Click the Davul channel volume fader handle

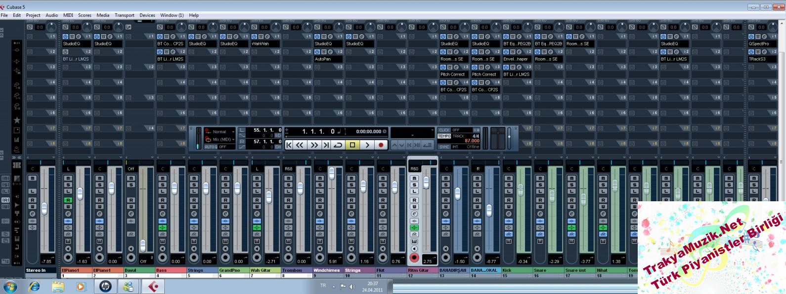(x=143, y=245)
